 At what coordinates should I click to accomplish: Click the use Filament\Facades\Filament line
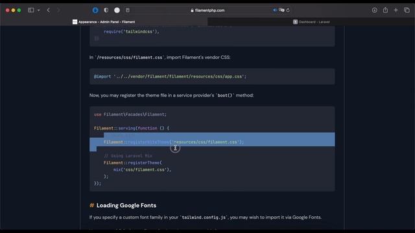(130, 115)
